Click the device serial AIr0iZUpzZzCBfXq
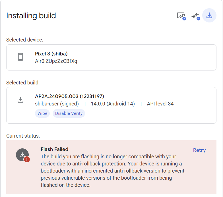This screenshot has height=197, width=223. point(56,61)
